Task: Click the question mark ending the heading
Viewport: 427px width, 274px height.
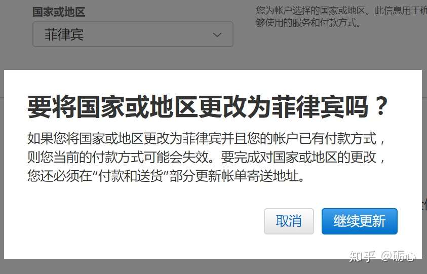Action: click(x=381, y=106)
